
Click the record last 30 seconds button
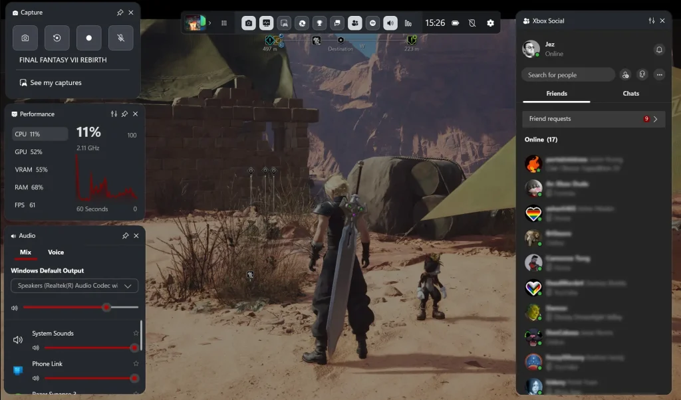click(57, 38)
